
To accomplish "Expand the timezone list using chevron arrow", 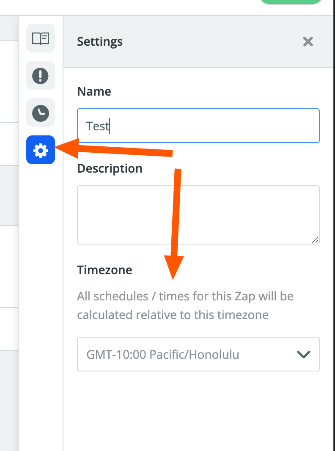I will click(x=304, y=355).
